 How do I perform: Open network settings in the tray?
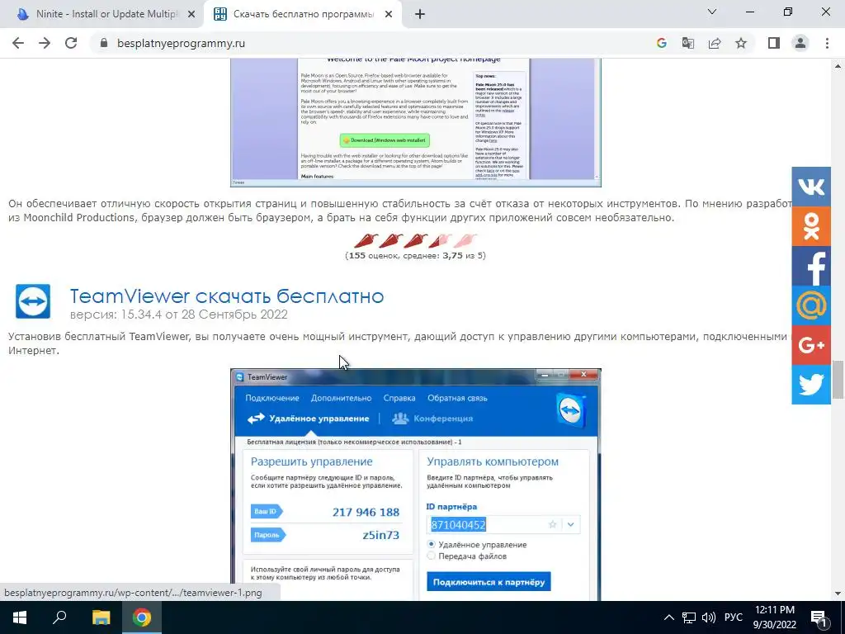[x=689, y=617]
